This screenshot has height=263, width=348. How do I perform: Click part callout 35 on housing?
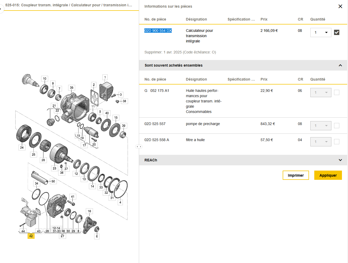72,88
